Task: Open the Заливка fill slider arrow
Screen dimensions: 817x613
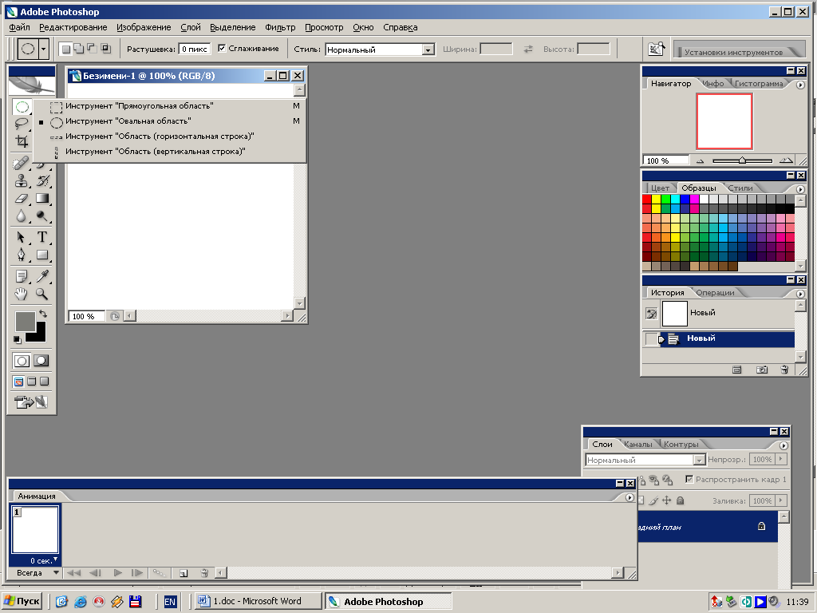Action: (780, 500)
